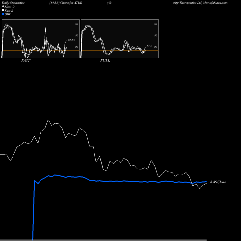Click the 80 axis label in FAST chart
Screen dimensions: 241x241
(77, 24)
